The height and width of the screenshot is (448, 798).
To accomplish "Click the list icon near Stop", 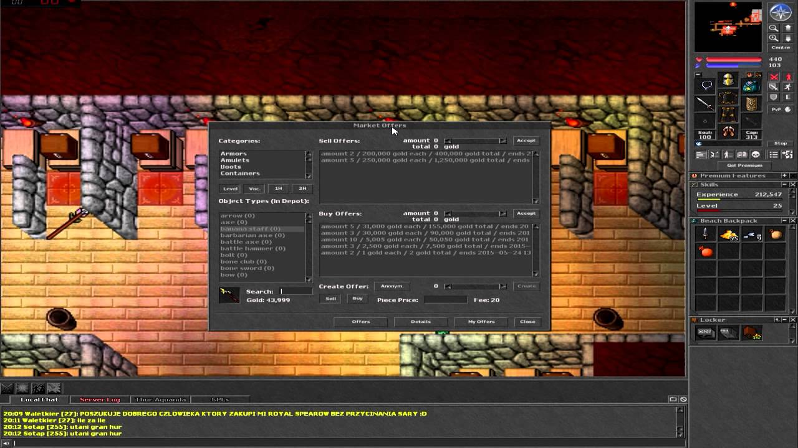I will [774, 154].
